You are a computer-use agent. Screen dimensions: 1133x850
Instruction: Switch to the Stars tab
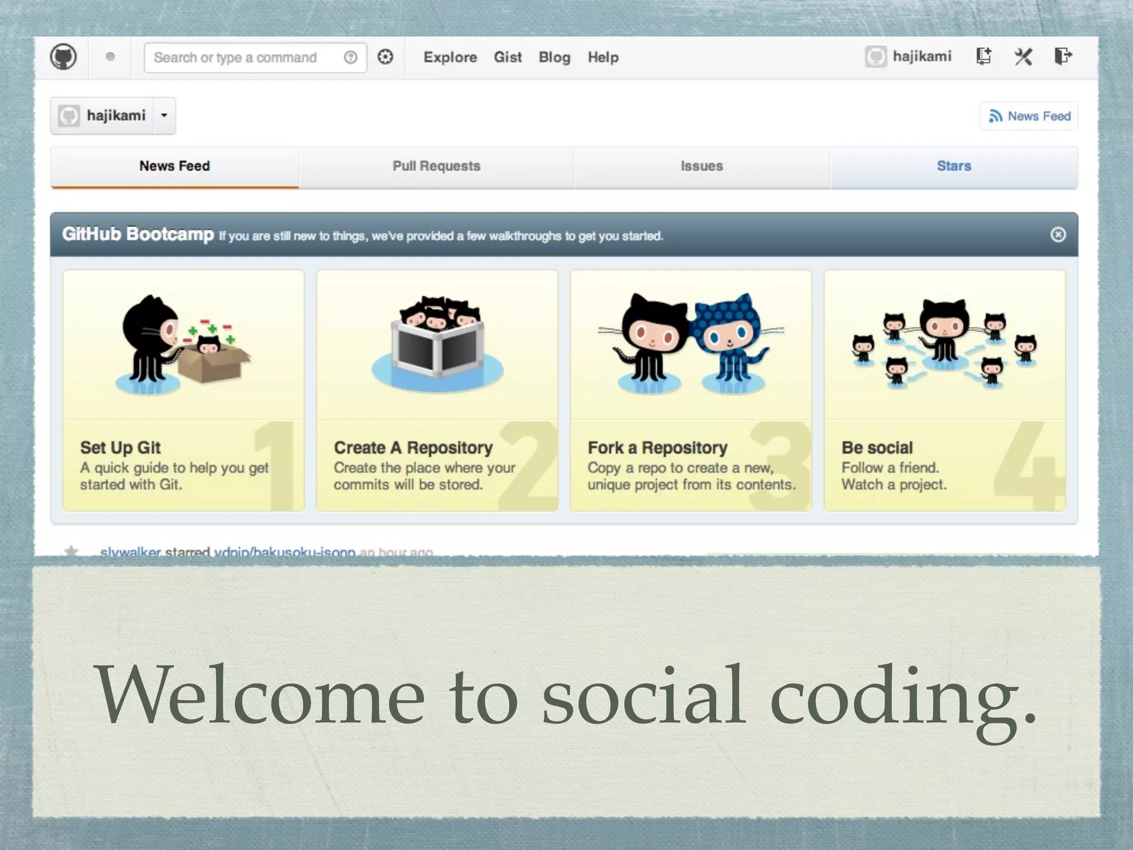click(954, 167)
